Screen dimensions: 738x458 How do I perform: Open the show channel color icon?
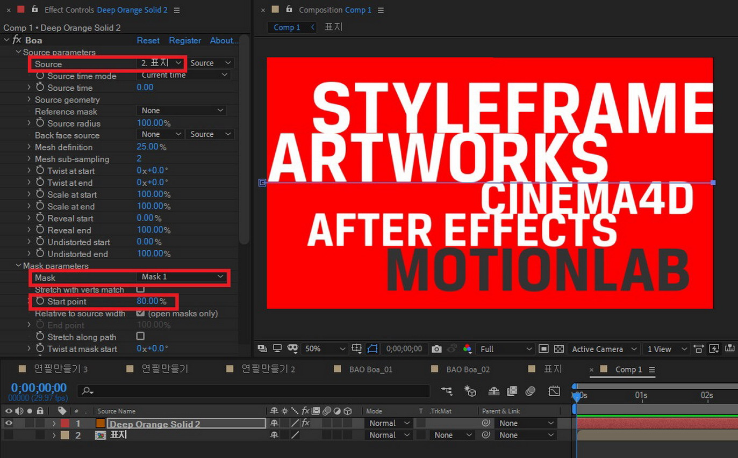click(467, 349)
